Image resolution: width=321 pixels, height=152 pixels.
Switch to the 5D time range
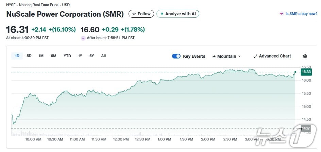point(29,56)
